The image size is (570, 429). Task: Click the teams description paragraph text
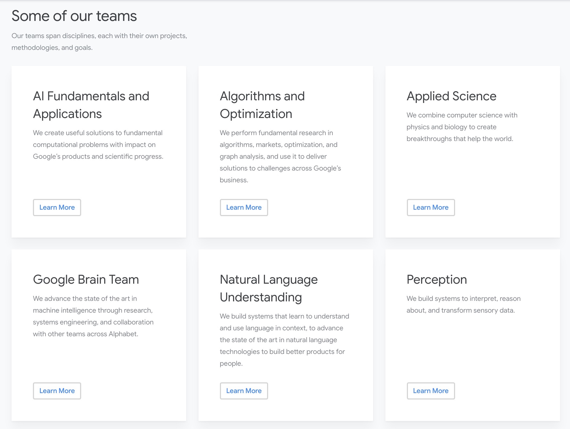click(x=99, y=42)
